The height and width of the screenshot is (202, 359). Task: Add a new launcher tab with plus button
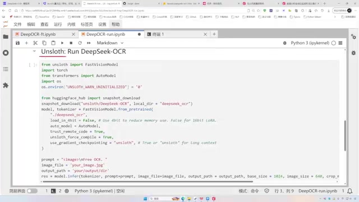pos(214,34)
